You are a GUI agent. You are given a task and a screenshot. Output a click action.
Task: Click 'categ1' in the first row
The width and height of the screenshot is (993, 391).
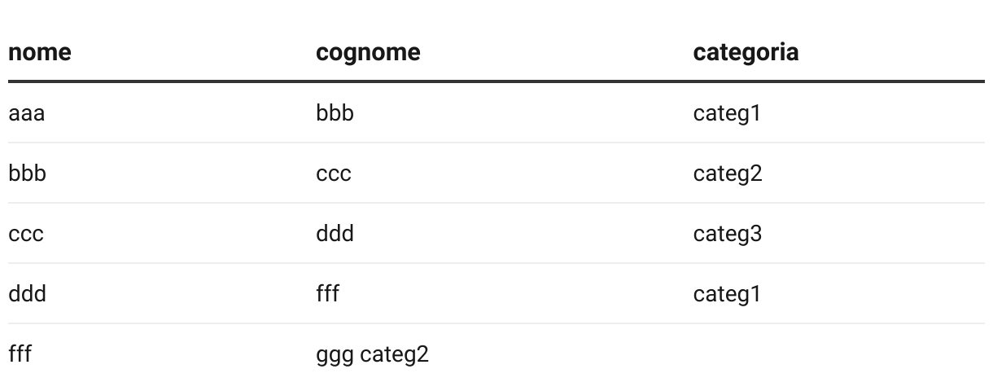[x=727, y=113]
